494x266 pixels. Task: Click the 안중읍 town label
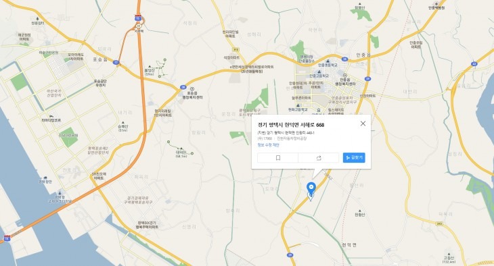tap(363, 55)
